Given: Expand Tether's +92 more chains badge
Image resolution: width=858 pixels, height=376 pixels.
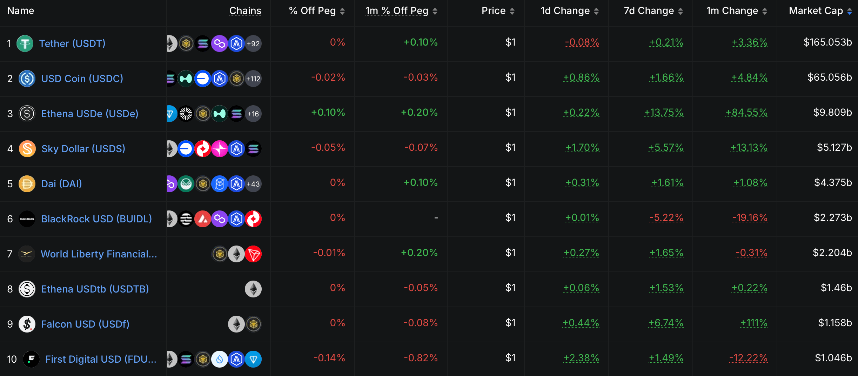Looking at the screenshot, I should [253, 43].
